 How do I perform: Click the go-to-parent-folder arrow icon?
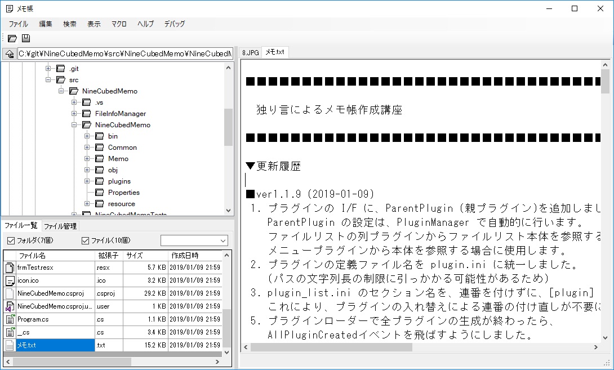[x=9, y=54]
